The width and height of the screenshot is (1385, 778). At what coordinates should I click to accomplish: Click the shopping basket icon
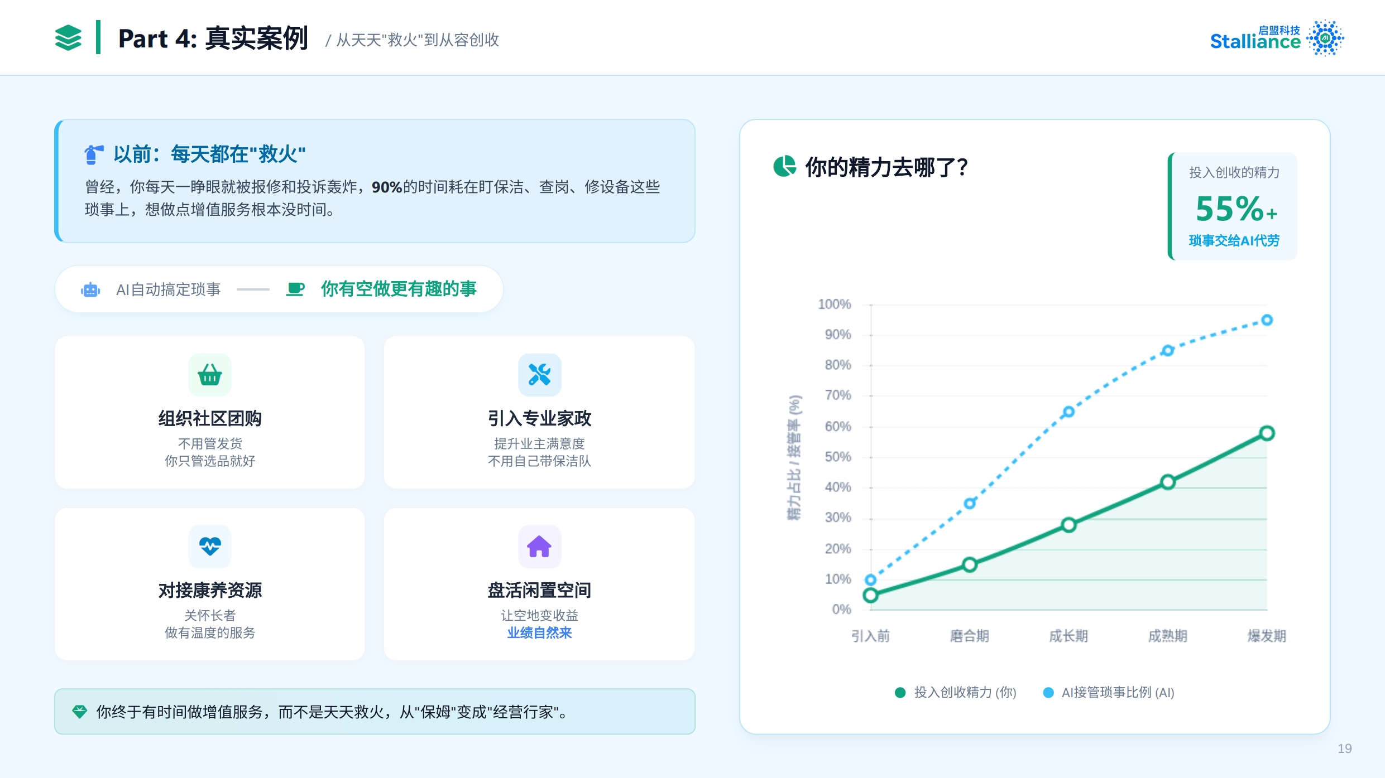tap(210, 375)
